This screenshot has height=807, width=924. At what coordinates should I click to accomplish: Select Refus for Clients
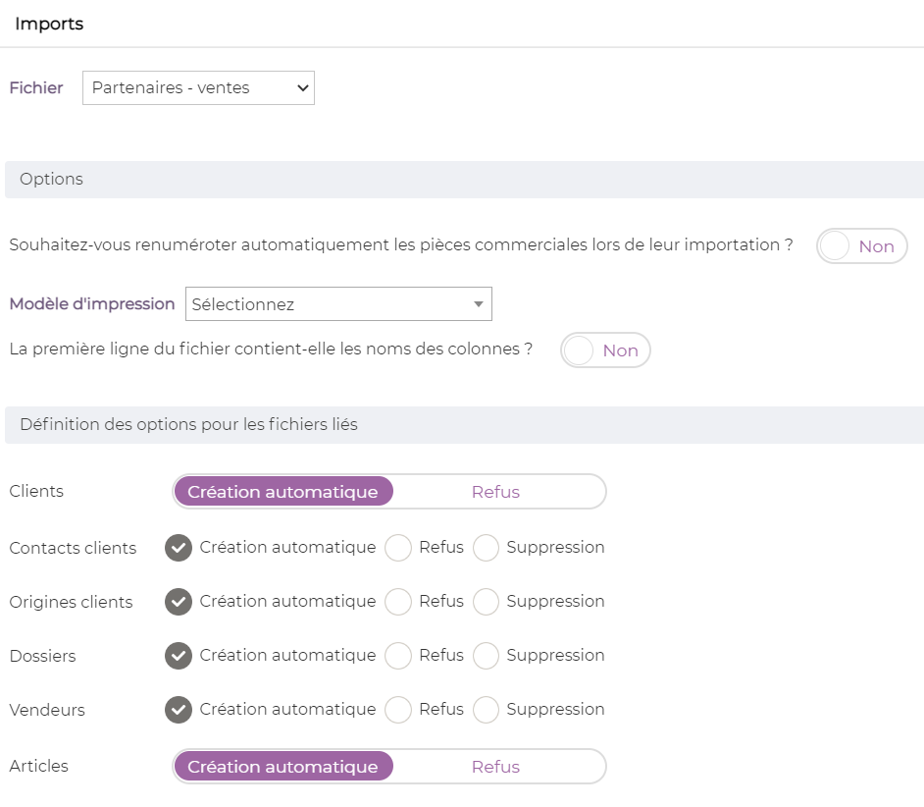pos(495,492)
